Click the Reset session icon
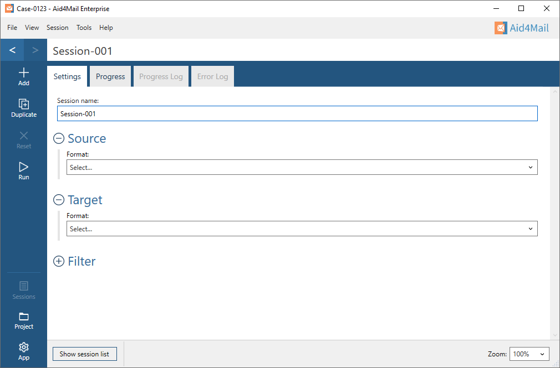The height and width of the screenshot is (368, 560). click(23, 138)
